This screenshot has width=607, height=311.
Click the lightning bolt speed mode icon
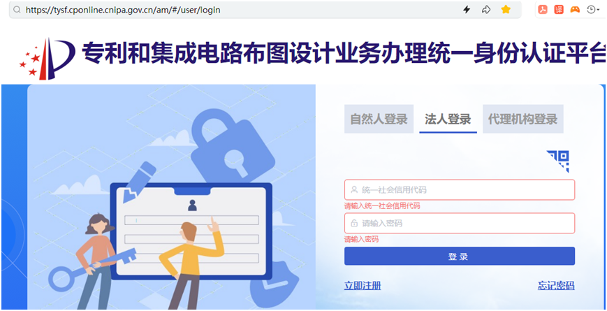467,10
